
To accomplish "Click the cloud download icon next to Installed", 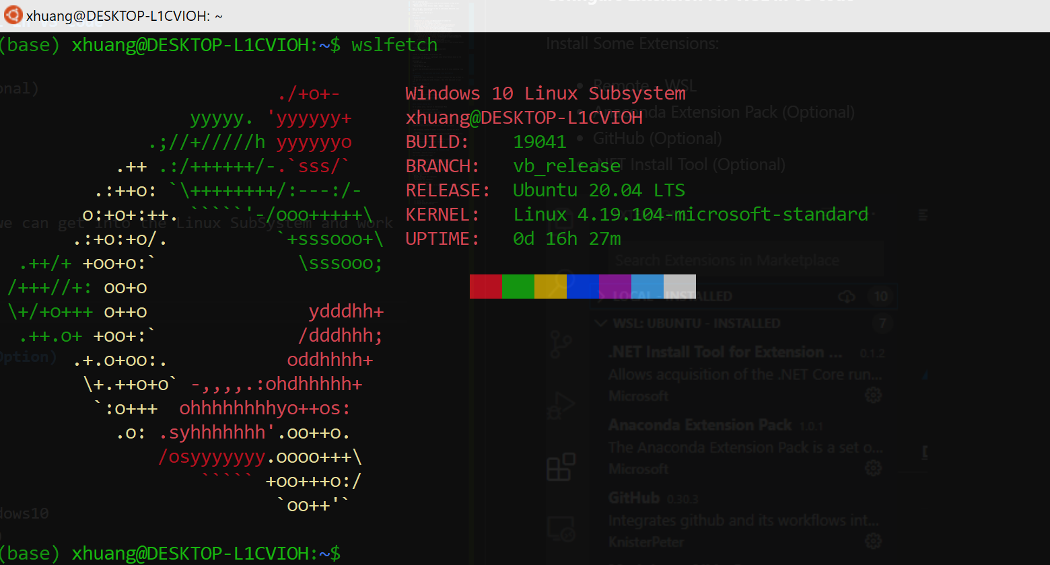I will pyautogui.click(x=846, y=296).
